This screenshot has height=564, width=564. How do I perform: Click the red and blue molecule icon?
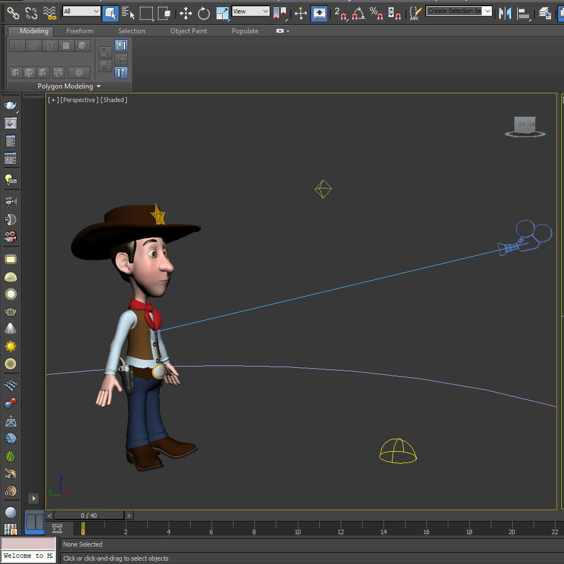point(10,403)
